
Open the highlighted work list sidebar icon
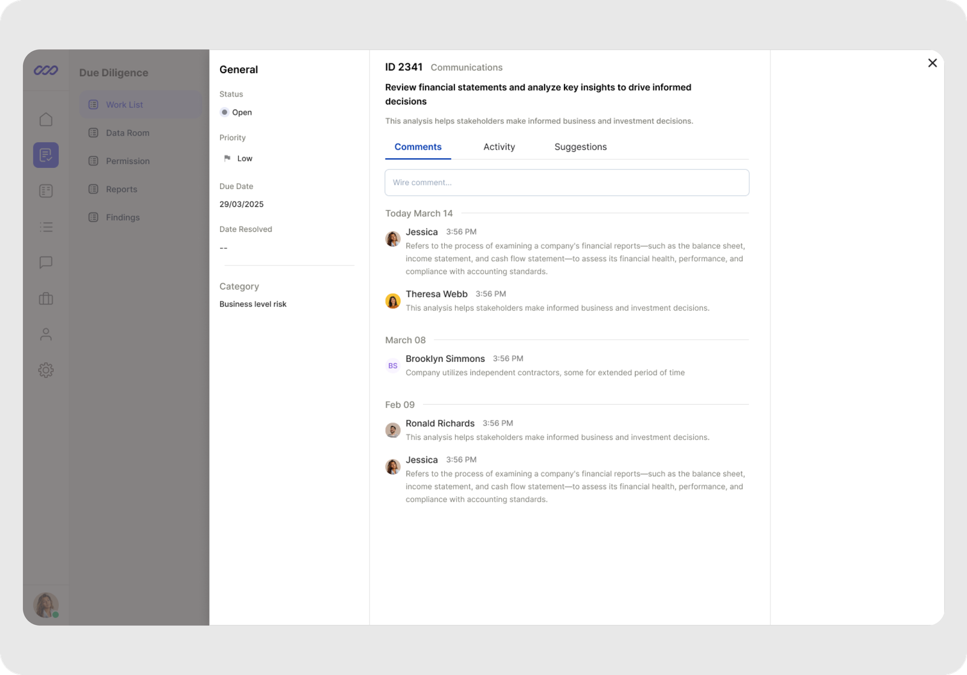pos(46,155)
